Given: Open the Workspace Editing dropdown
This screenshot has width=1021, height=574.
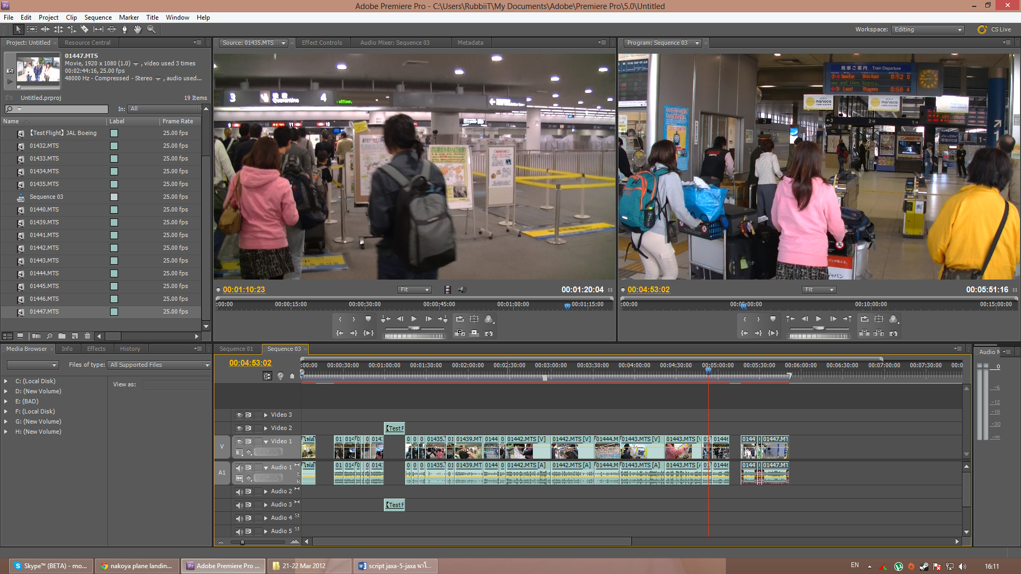Looking at the screenshot, I should click(927, 30).
